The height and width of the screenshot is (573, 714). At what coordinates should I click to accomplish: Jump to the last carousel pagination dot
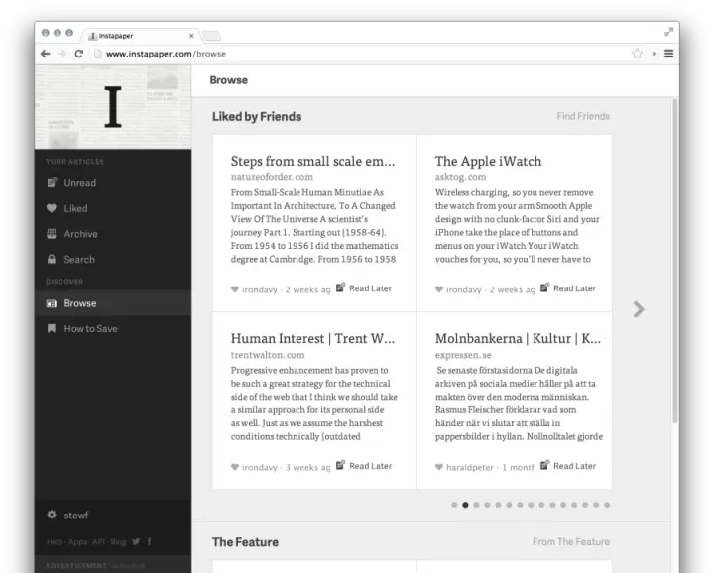click(607, 505)
